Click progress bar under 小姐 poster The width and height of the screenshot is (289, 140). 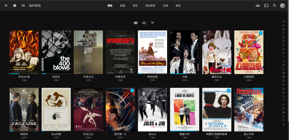[184, 73]
